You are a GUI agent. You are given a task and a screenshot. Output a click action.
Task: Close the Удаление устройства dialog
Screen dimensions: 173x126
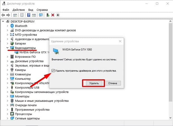point(120,41)
